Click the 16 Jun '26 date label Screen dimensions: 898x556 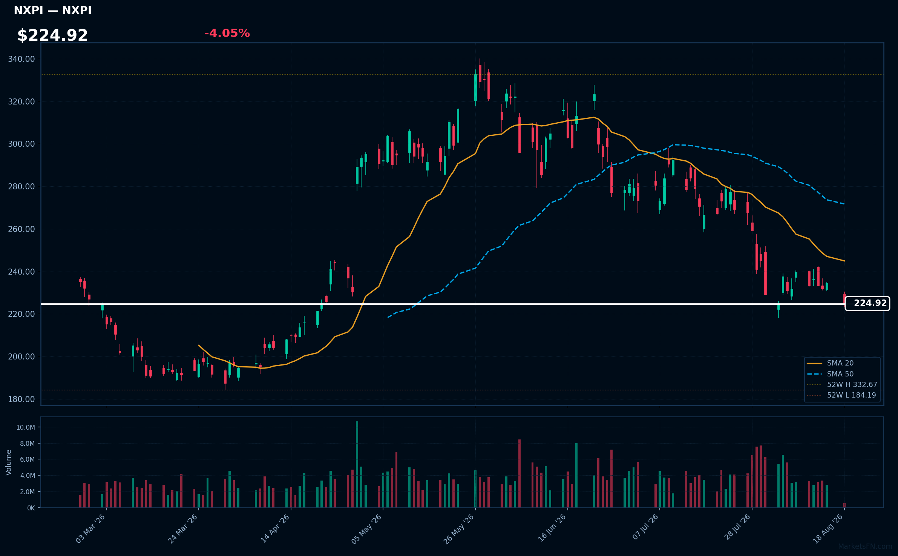[x=552, y=529]
